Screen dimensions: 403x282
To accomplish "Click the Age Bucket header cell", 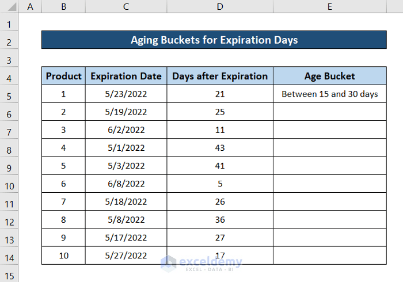I will tap(329, 76).
